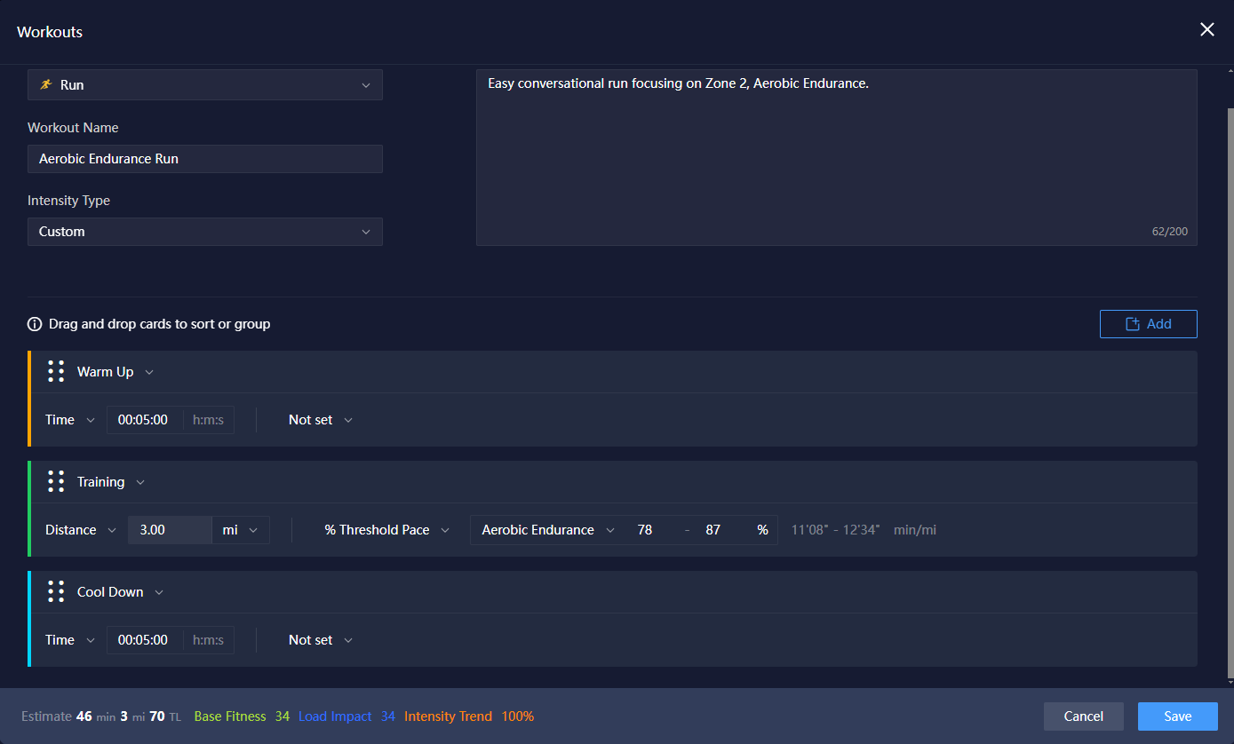Open Warm Up's Not set intensity dropdown
Image resolution: width=1234 pixels, height=744 pixels.
(320, 420)
